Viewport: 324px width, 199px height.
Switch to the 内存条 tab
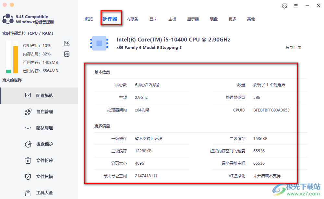click(x=132, y=19)
